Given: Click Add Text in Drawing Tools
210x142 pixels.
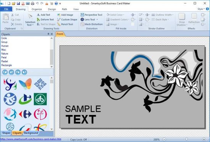Looking at the screenshot, I should tap(44, 15).
